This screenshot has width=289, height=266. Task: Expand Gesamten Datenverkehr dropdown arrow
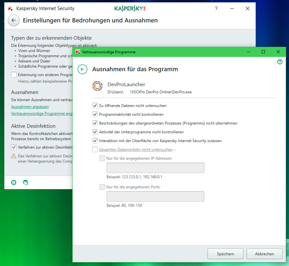click(x=175, y=150)
